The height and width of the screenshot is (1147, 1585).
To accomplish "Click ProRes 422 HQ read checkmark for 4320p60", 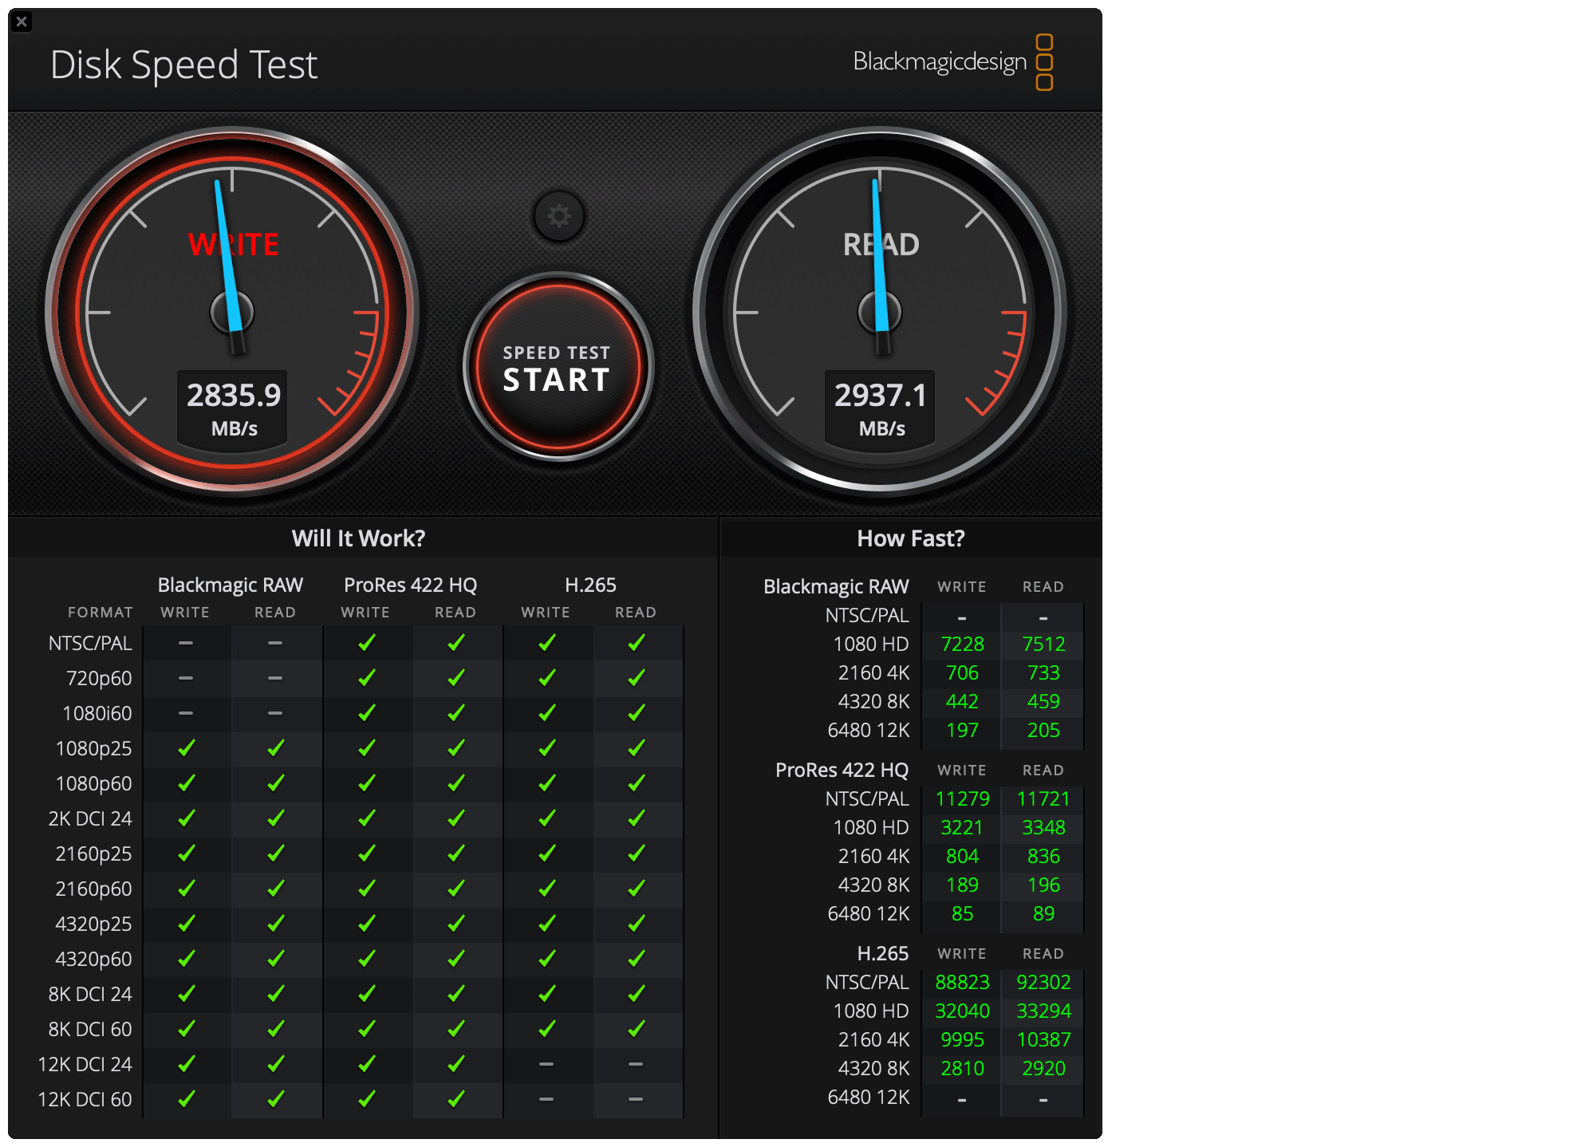I will [x=455, y=959].
